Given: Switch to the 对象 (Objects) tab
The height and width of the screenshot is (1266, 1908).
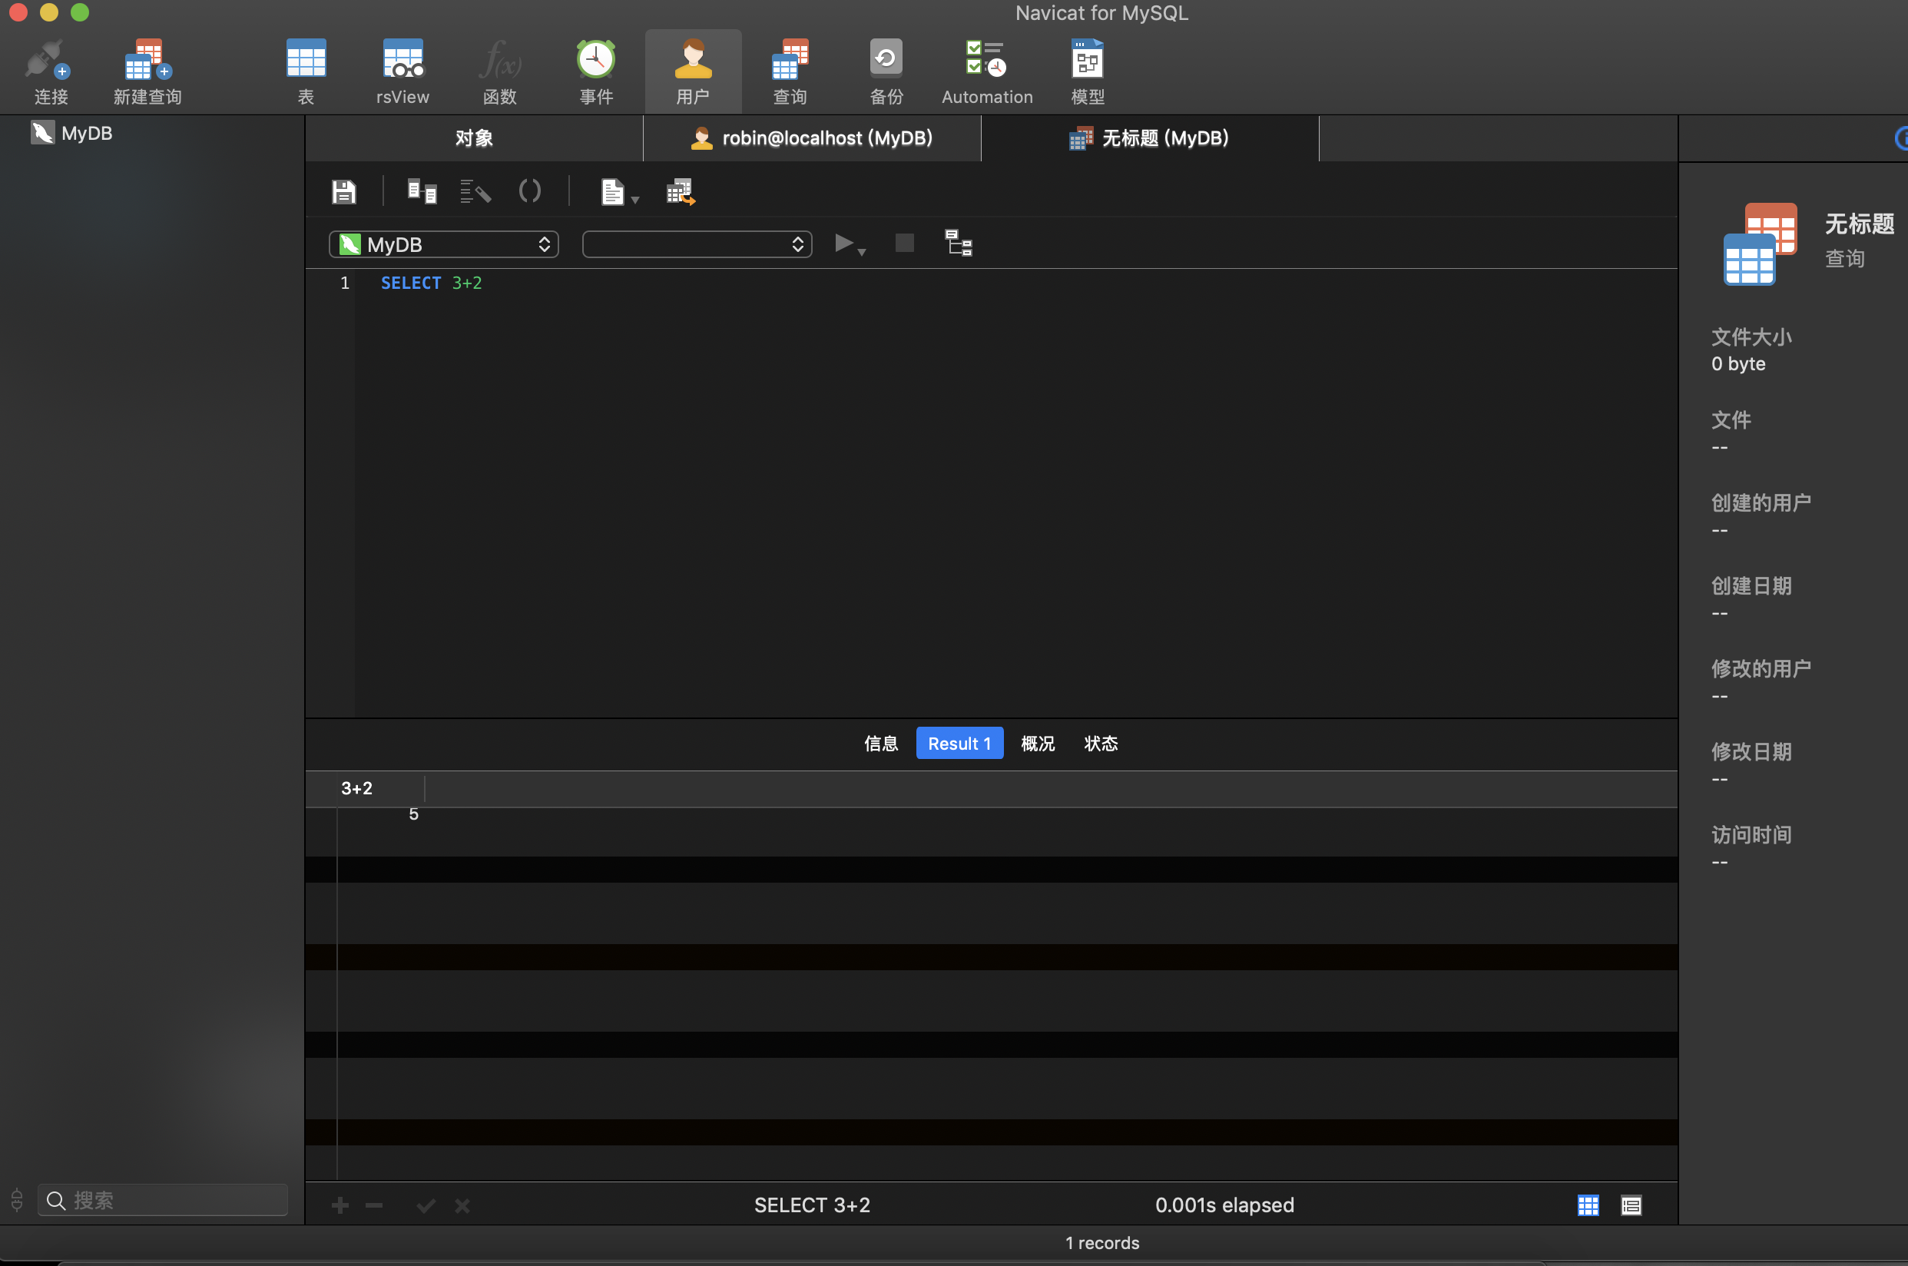Looking at the screenshot, I should [474, 138].
